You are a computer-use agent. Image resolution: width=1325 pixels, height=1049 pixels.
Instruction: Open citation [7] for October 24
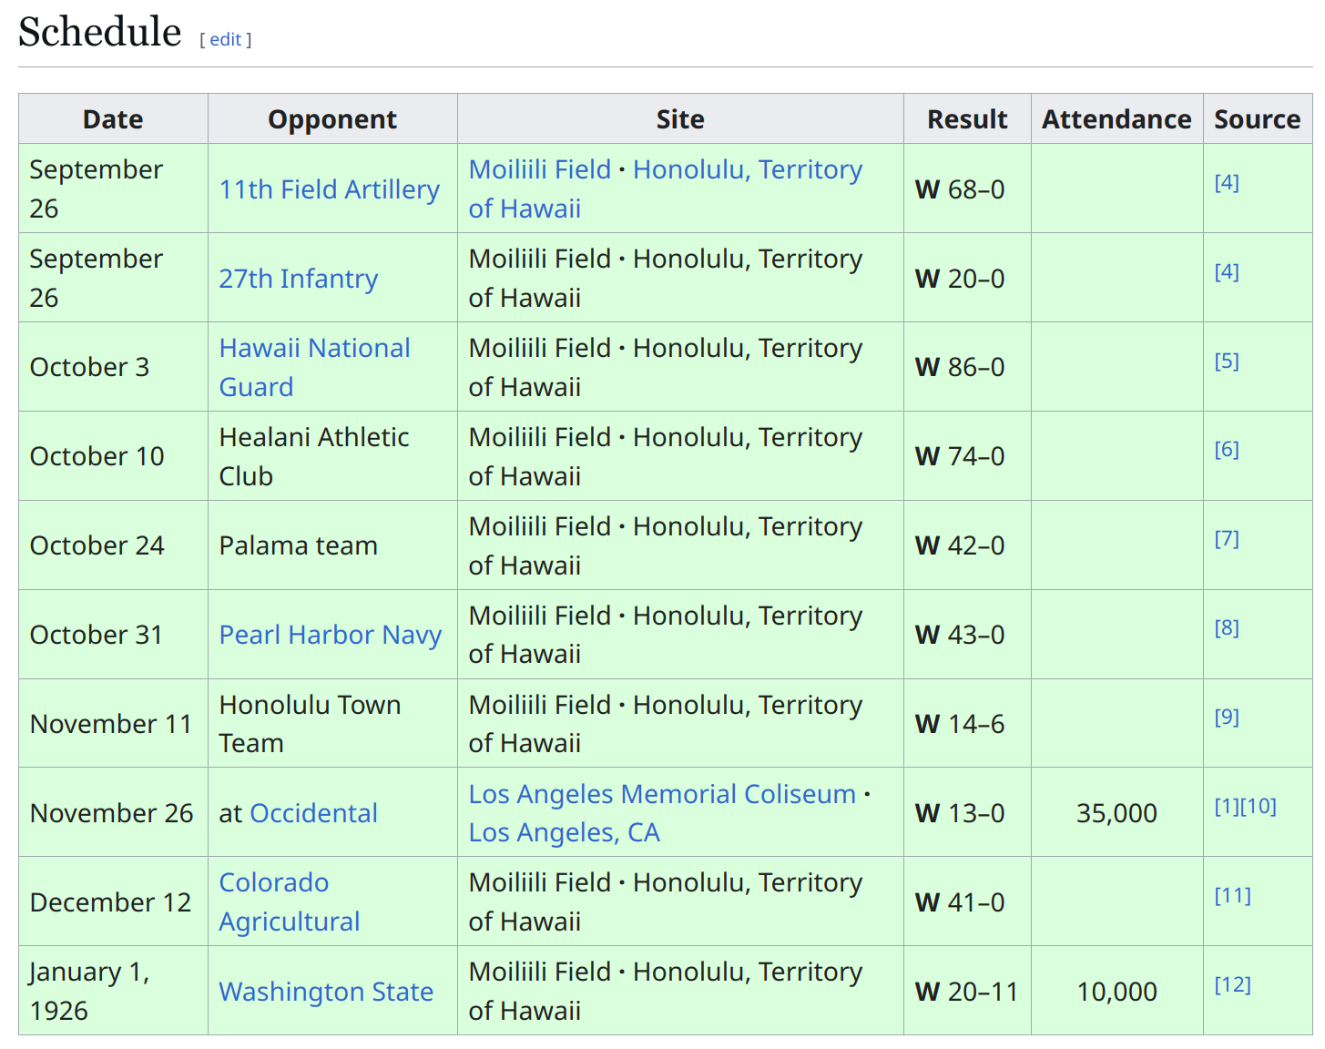click(x=1227, y=539)
